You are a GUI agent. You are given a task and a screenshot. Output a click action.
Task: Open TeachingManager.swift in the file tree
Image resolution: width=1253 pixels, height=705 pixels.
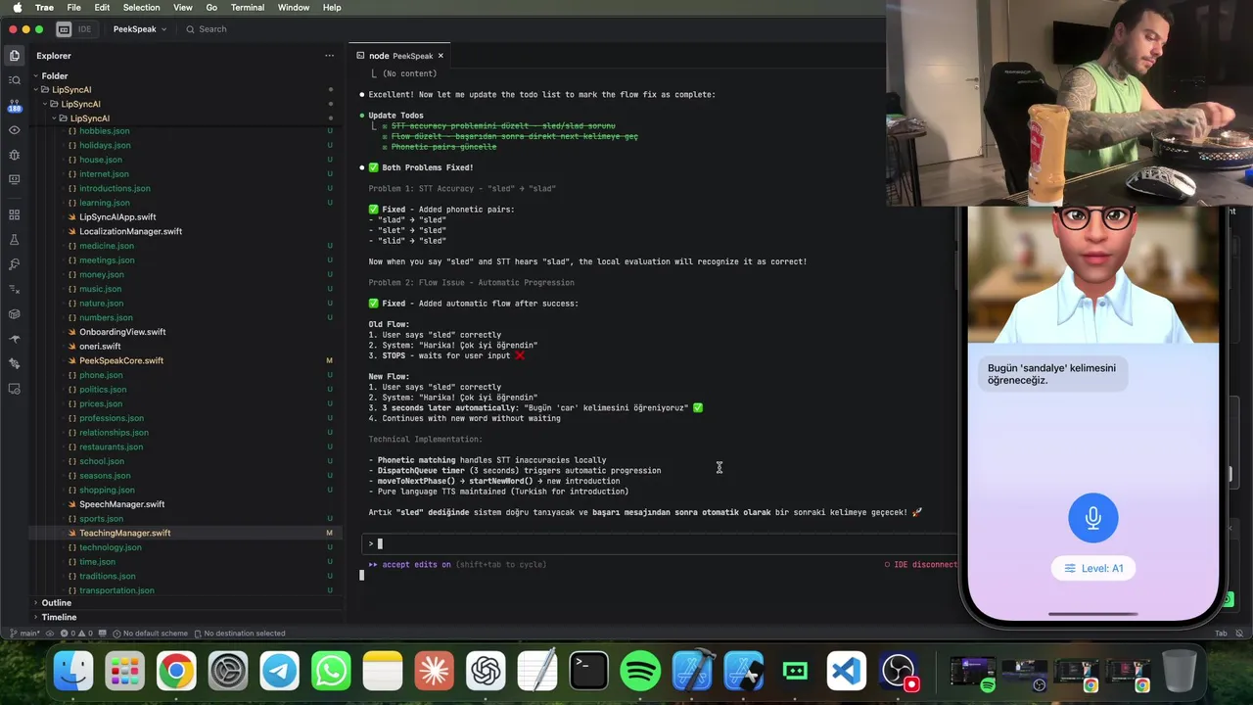pos(124,533)
